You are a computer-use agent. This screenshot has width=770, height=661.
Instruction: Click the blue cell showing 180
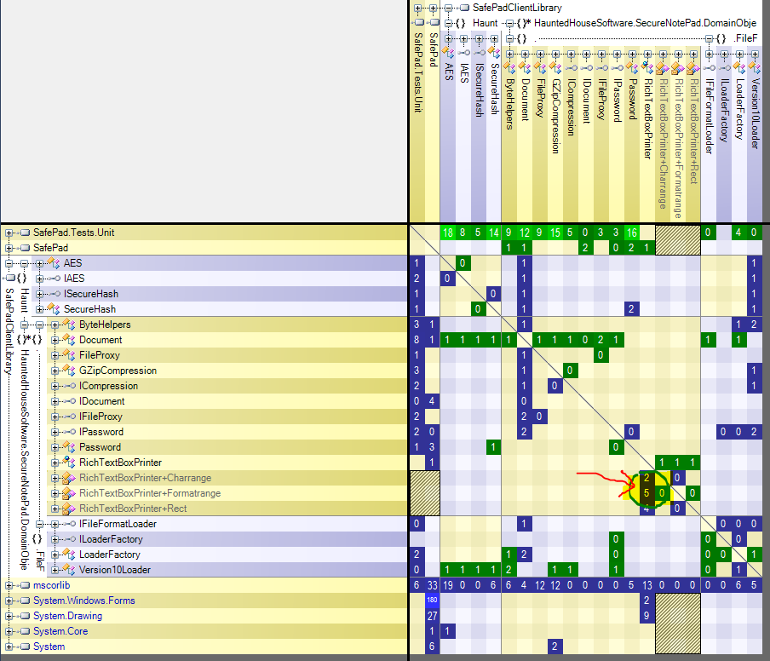pos(432,601)
